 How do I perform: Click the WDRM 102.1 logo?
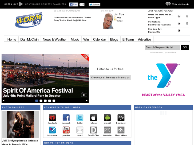click(29, 20)
